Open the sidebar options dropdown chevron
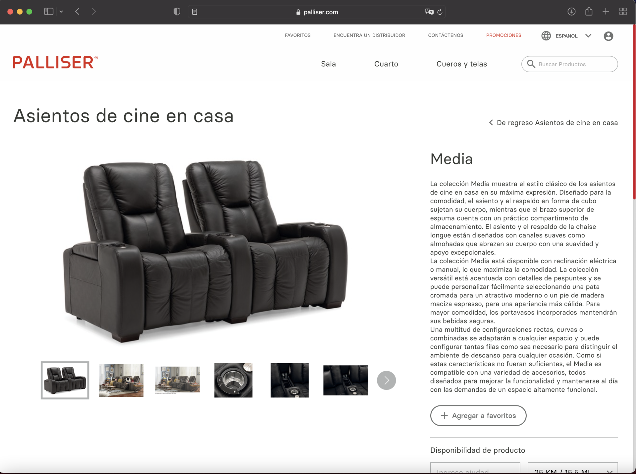Viewport: 636px width, 474px height. (x=61, y=12)
